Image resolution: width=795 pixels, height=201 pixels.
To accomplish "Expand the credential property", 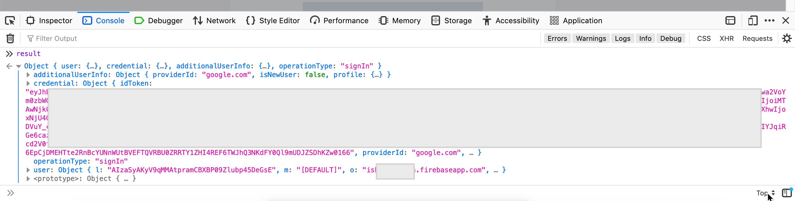I will point(28,83).
